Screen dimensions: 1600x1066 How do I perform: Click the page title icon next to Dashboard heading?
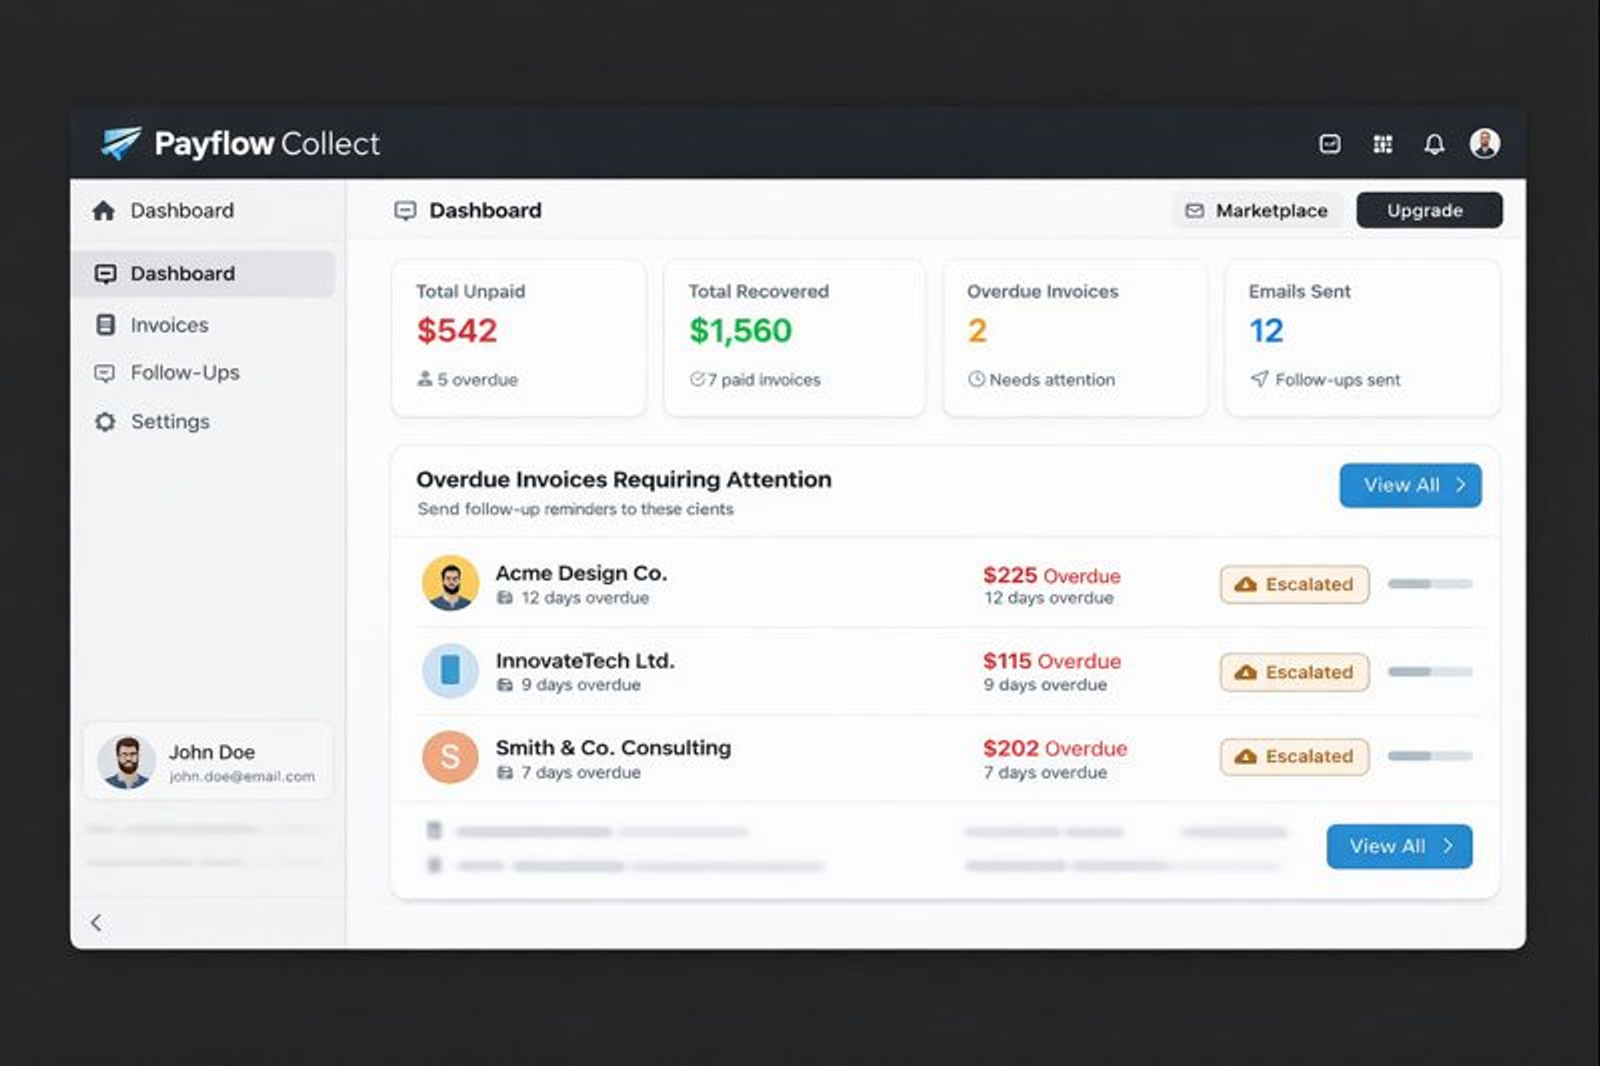[405, 211]
